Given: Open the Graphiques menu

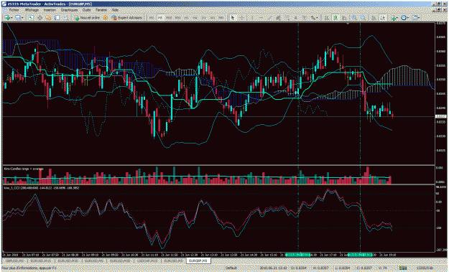Looking at the screenshot, I should [69, 10].
